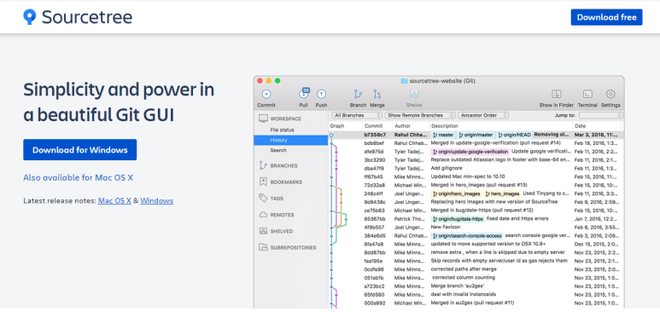Open the Terminal icon
The height and width of the screenshot is (318, 660).
(x=587, y=94)
